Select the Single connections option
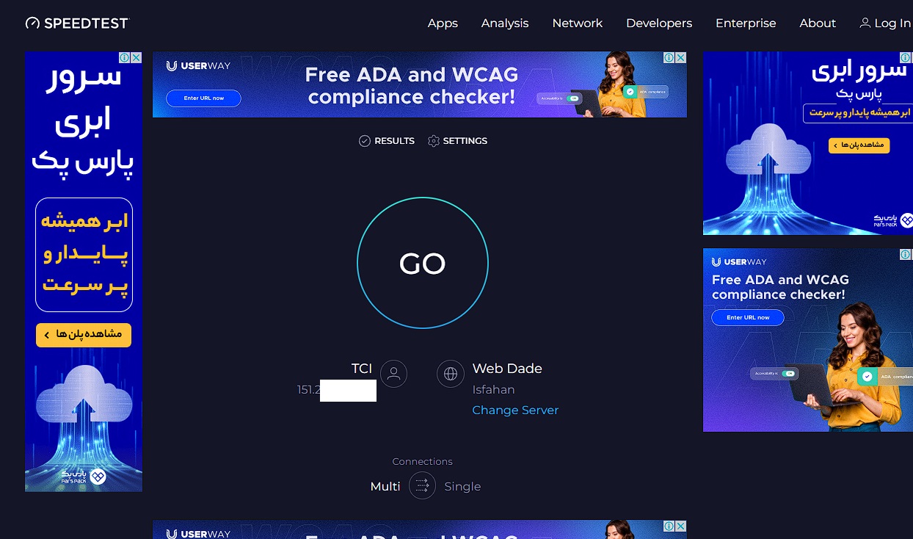This screenshot has height=539, width=913. tap(462, 486)
